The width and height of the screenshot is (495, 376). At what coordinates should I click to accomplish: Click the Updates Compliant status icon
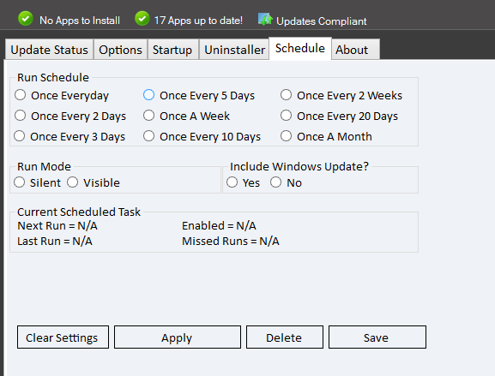(265, 19)
